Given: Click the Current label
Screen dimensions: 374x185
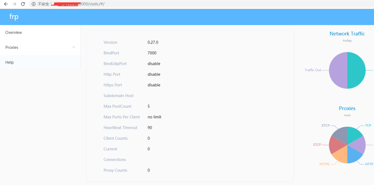Looking at the screenshot, I should (x=110, y=149).
